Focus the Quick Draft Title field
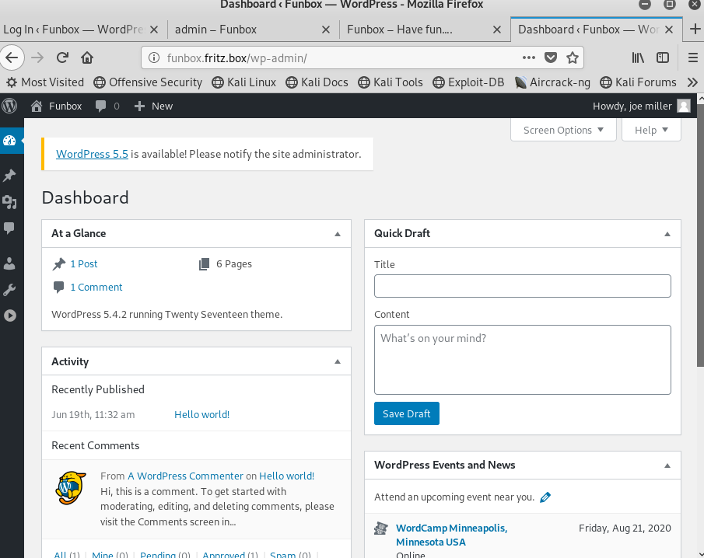This screenshot has width=704, height=558. 523,286
